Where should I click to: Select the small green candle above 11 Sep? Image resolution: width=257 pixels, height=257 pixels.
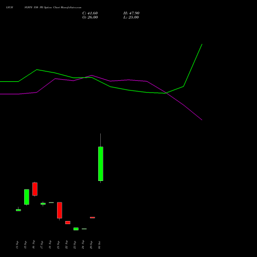pyautogui.click(x=19, y=210)
